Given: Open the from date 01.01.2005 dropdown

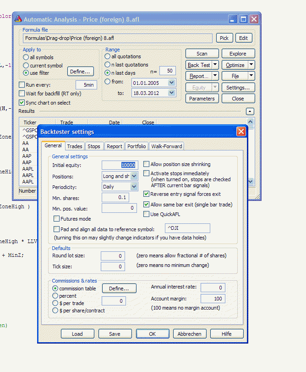Looking at the screenshot, I should [x=172, y=83].
